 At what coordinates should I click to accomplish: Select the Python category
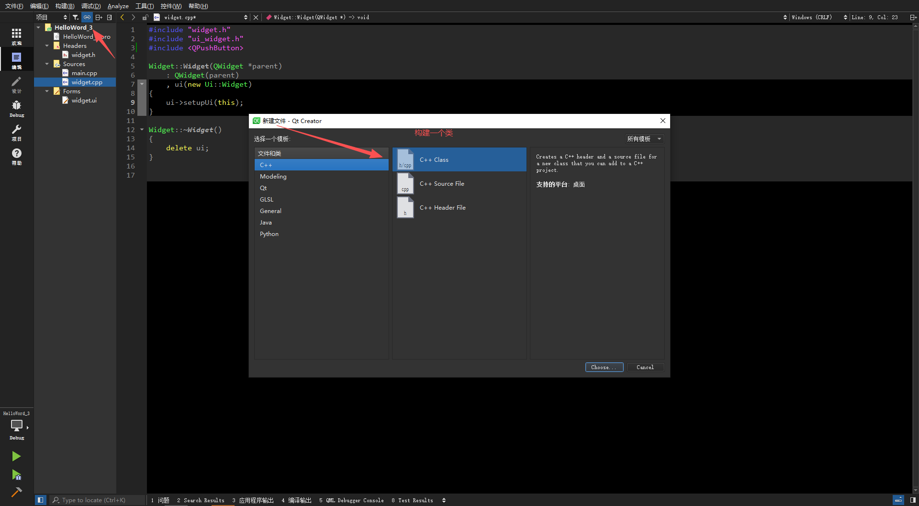click(x=322, y=234)
